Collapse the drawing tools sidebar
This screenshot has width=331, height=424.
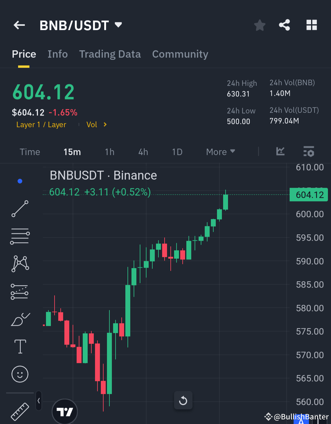[38, 400]
